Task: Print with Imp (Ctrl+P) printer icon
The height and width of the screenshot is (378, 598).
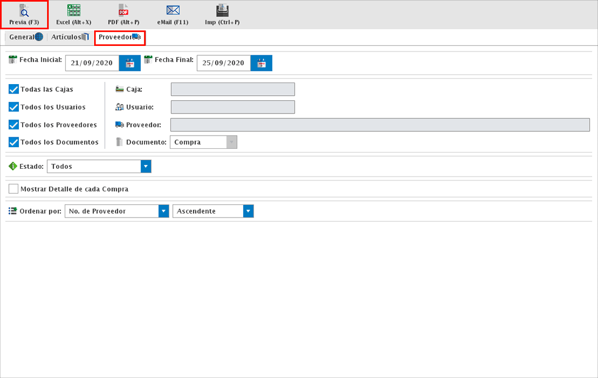Action: (x=222, y=11)
